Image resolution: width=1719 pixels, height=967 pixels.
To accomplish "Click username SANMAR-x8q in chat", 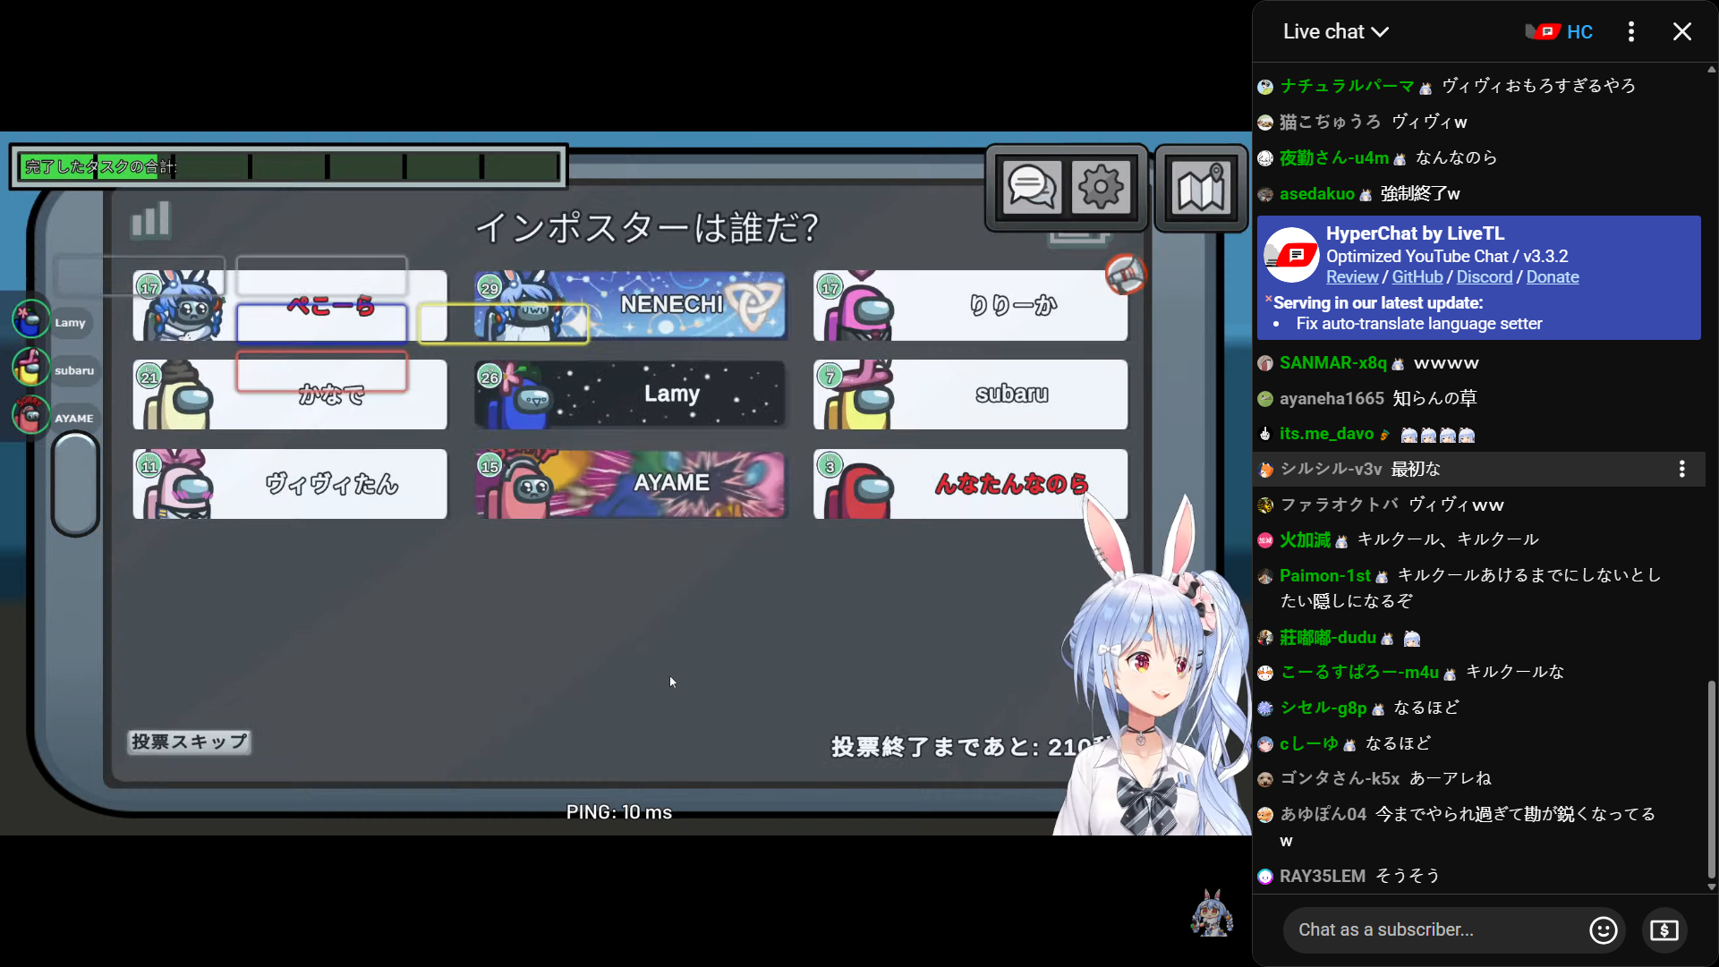I will coord(1333,363).
